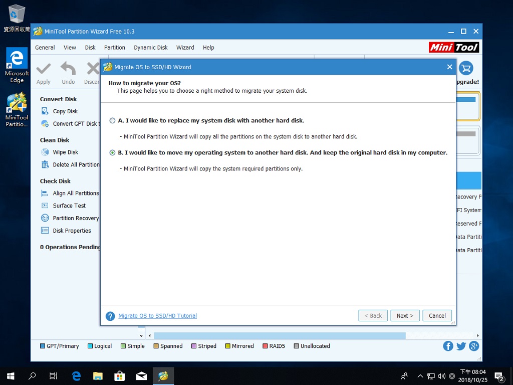Open the Windows Start menu
This screenshot has height=385, width=513.
coord(11,376)
